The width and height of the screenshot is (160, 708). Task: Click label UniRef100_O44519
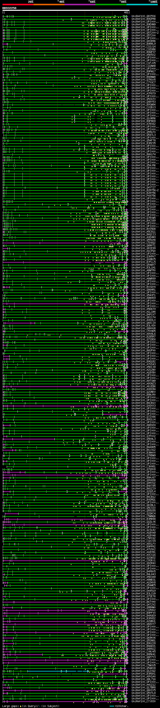coord(143,591)
